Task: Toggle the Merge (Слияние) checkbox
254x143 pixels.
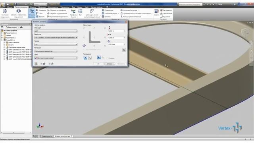Action: [x=108, y=58]
